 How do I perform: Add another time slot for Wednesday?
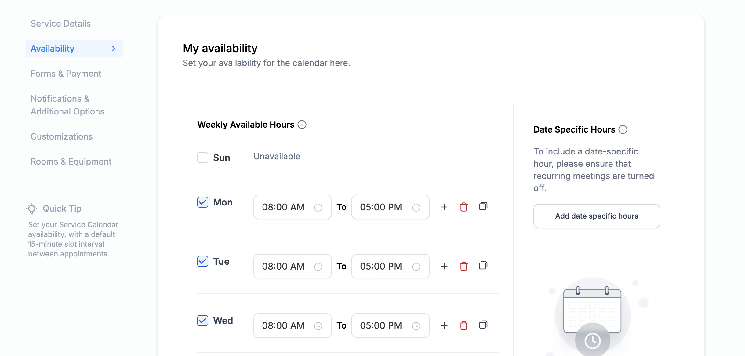pos(444,325)
